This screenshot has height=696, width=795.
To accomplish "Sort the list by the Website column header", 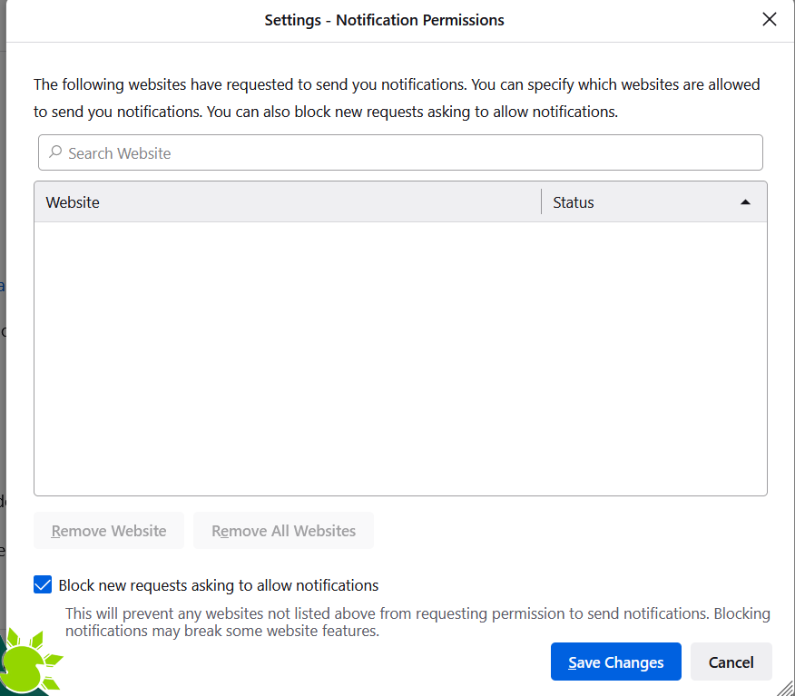I will [73, 201].
